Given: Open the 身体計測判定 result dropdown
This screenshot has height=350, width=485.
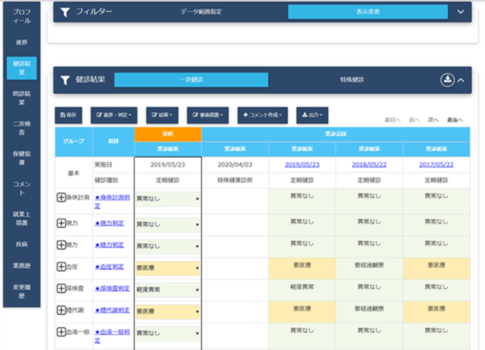Looking at the screenshot, I should 168,199.
